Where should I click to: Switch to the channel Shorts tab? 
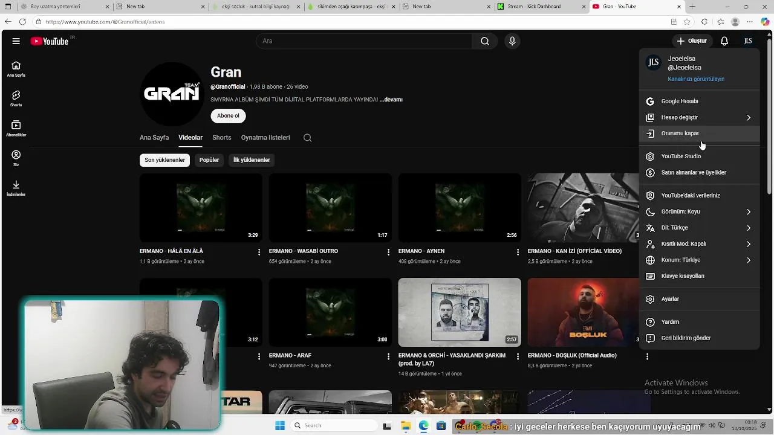(222, 138)
